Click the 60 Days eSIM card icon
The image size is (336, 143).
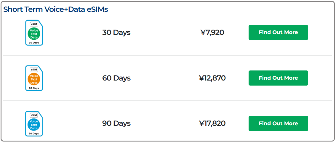tap(34, 78)
